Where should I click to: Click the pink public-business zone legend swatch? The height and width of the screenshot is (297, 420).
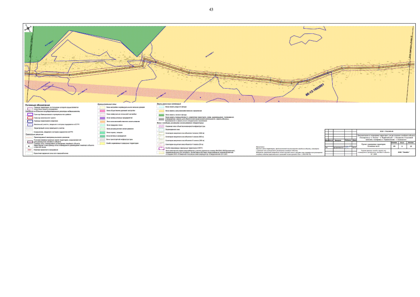(102, 111)
